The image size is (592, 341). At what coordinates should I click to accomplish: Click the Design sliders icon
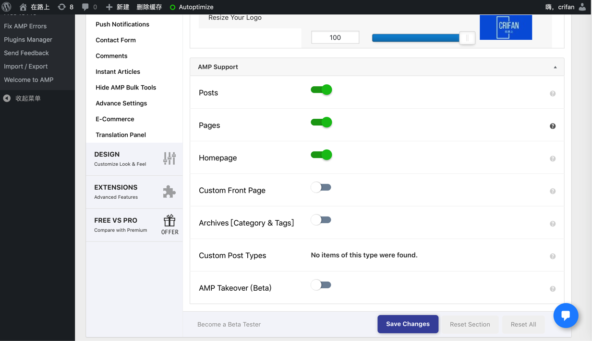pyautogui.click(x=169, y=159)
